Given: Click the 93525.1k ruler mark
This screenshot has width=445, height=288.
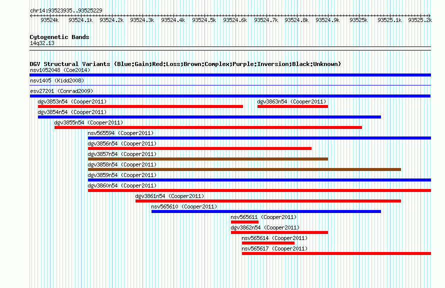Looking at the screenshot, I should (x=389, y=20).
